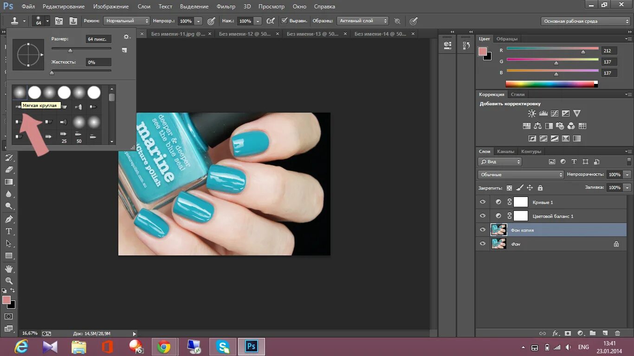
Task: Swap foreground and background colors
Action: click(x=13, y=291)
